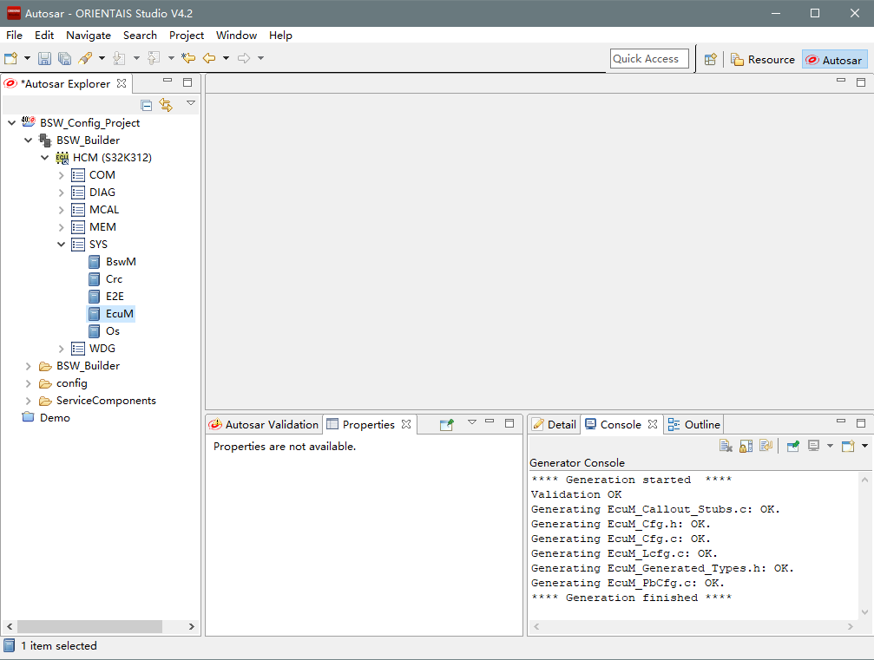Toggle Scroll Lock in the Console toolbar
874x660 pixels.
coord(746,446)
